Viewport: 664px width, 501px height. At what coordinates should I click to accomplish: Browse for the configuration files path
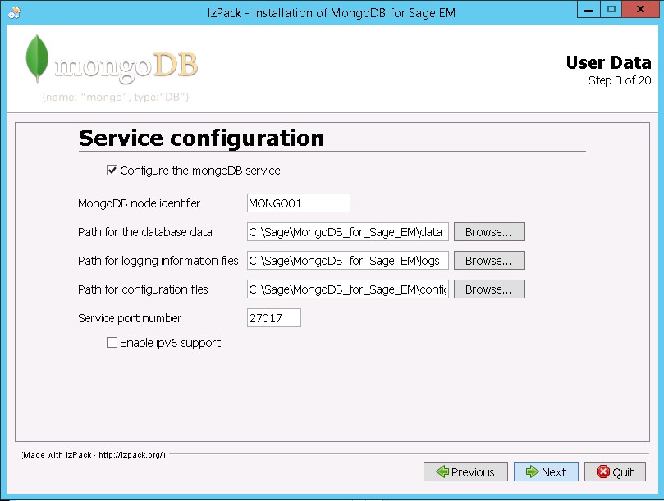489,289
